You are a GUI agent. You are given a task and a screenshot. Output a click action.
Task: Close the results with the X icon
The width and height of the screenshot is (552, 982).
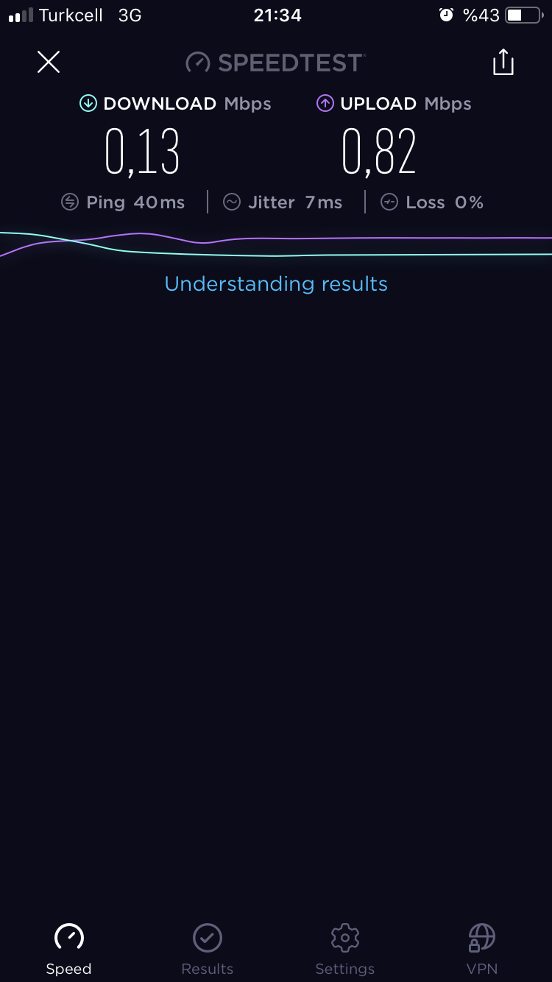coord(49,62)
